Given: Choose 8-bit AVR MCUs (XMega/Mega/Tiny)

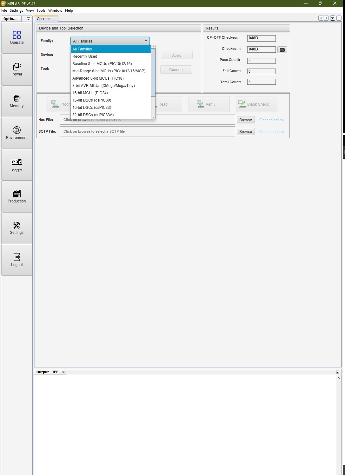Looking at the screenshot, I should (x=111, y=86).
